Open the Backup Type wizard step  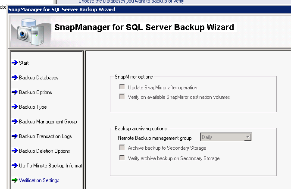click(x=33, y=107)
